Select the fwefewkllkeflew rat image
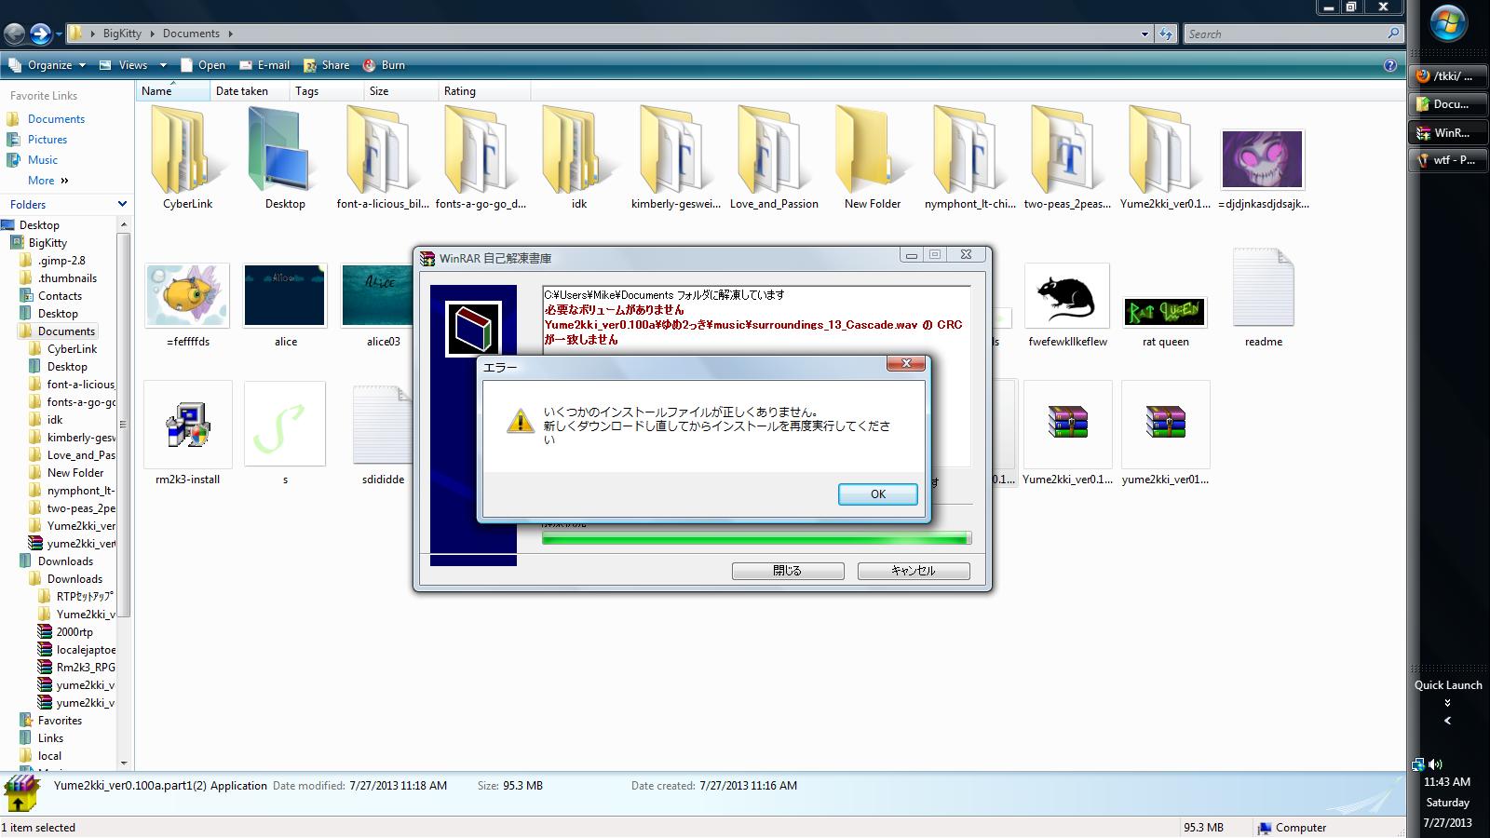Viewport: 1490px width, 838px height. tap(1067, 295)
